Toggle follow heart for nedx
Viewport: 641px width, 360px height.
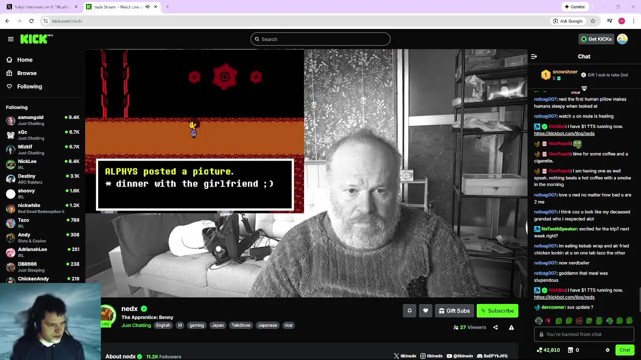pos(426,311)
